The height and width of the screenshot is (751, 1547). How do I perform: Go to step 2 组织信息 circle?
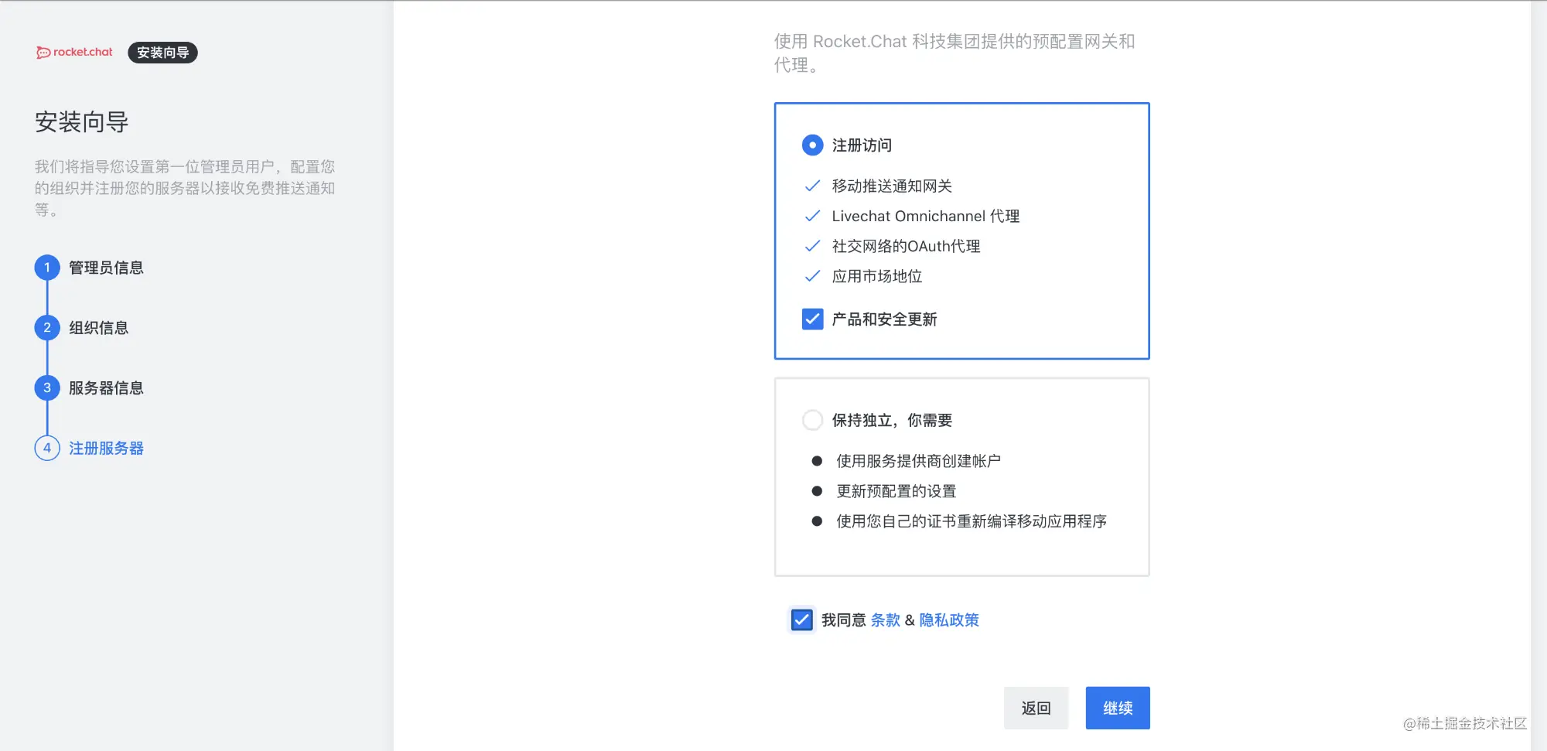tap(47, 328)
